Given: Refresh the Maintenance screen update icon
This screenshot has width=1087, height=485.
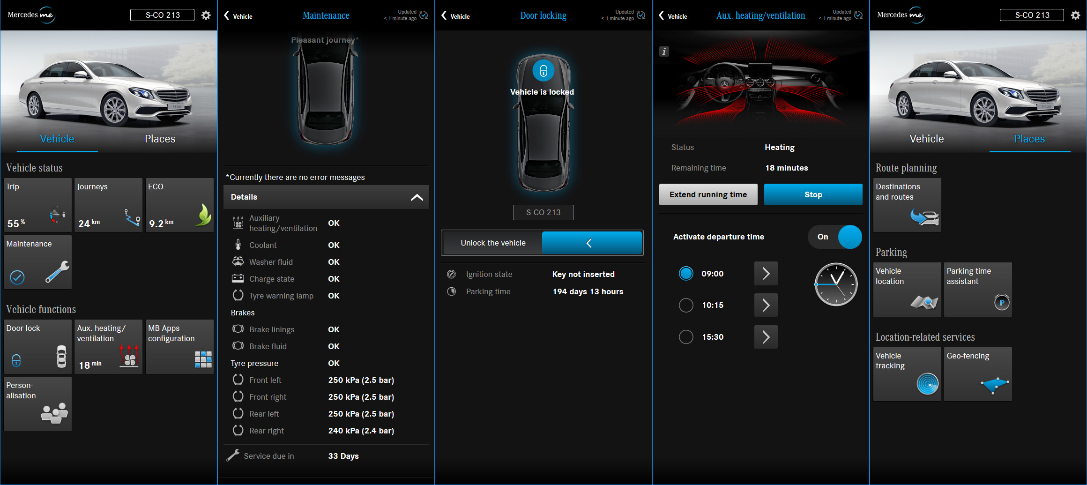Looking at the screenshot, I should coord(424,15).
